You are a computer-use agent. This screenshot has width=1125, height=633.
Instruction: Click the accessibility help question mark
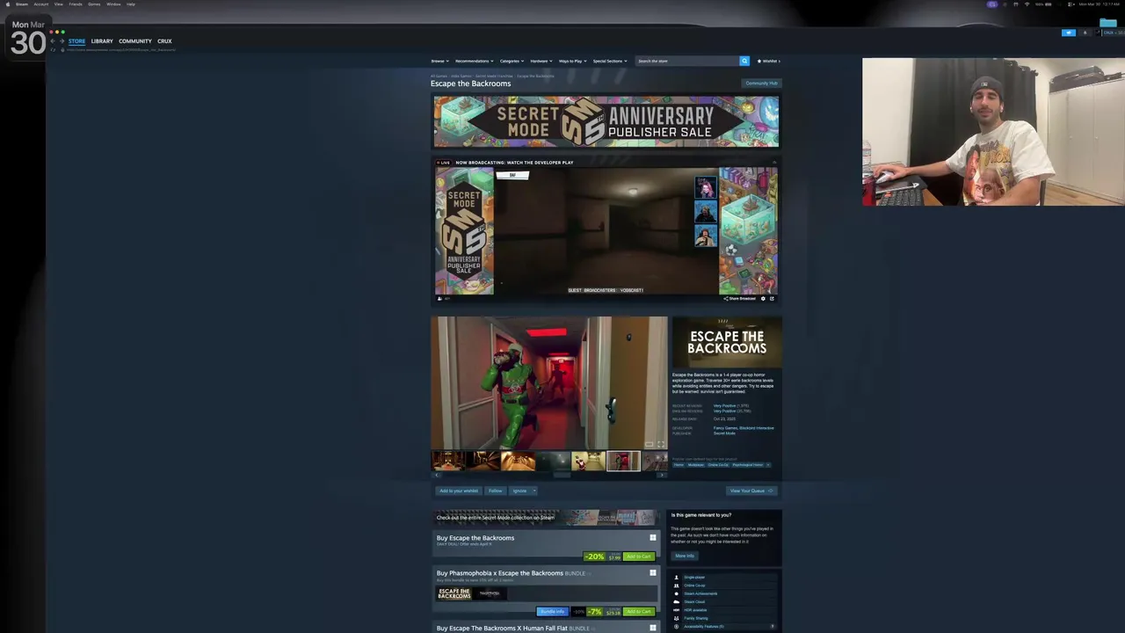773,626
